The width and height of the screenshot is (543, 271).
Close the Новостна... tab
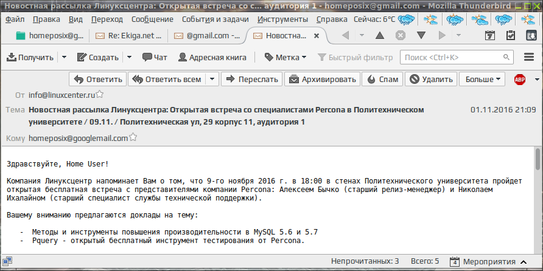[x=316, y=35]
